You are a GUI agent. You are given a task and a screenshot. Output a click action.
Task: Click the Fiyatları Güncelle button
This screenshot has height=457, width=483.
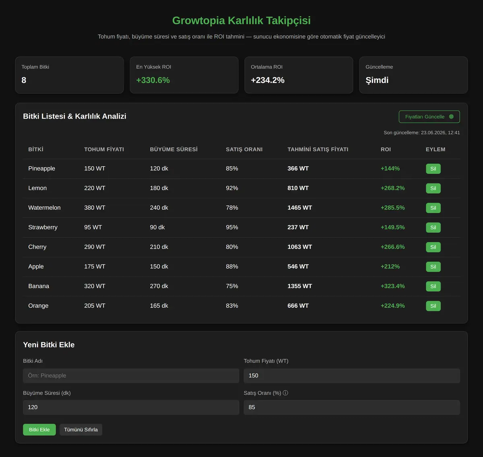pyautogui.click(x=429, y=117)
